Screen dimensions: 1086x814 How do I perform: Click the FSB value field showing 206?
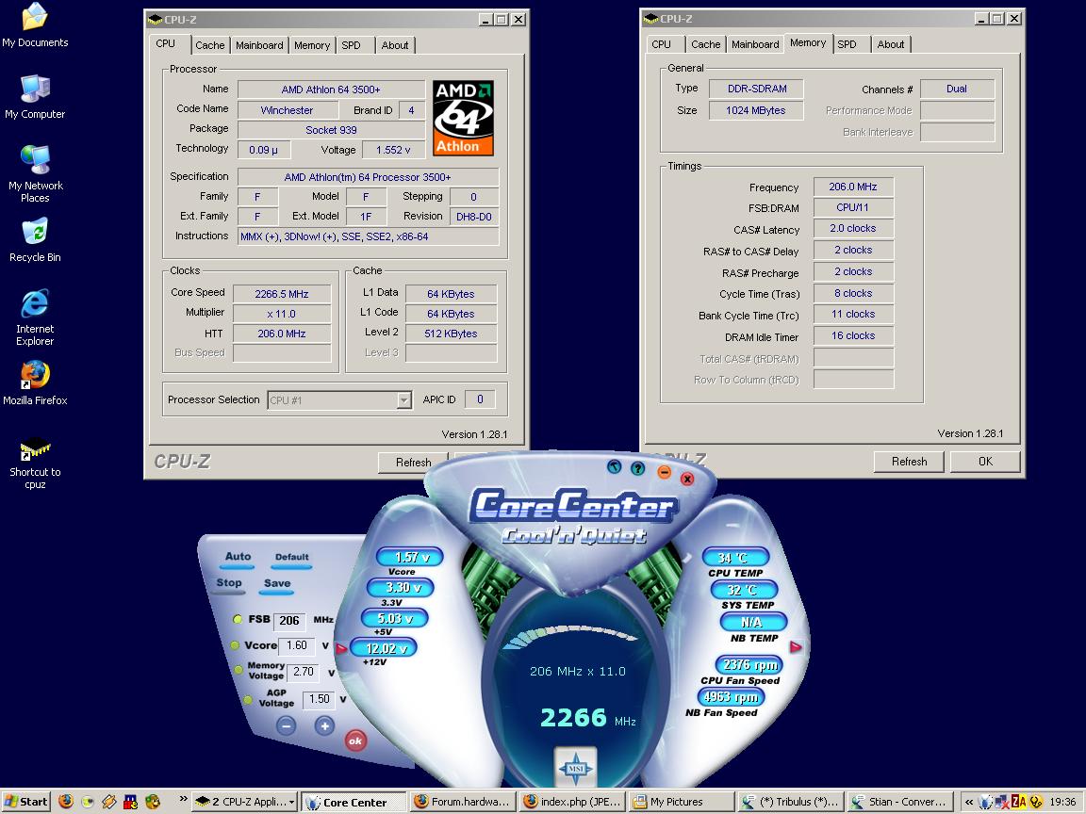(x=289, y=621)
